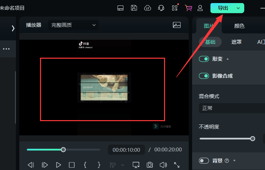Save the project with the floppy disk icon
Viewport: 265px width, 170px height.
pyautogui.click(x=134, y=8)
